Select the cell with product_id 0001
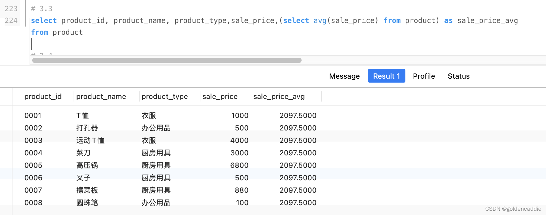The height and width of the screenshot is (215, 546). point(33,116)
